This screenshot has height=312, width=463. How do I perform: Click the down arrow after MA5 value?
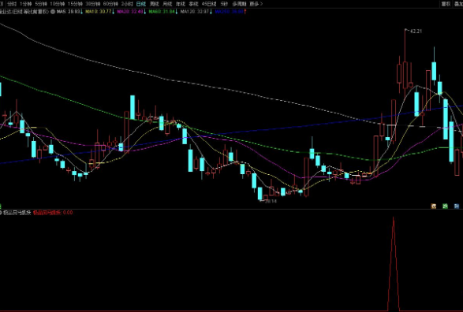pyautogui.click(x=81, y=12)
